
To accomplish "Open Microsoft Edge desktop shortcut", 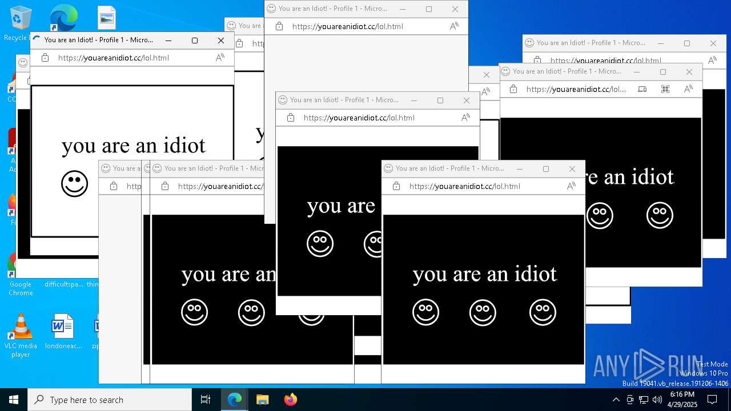I will click(63, 18).
